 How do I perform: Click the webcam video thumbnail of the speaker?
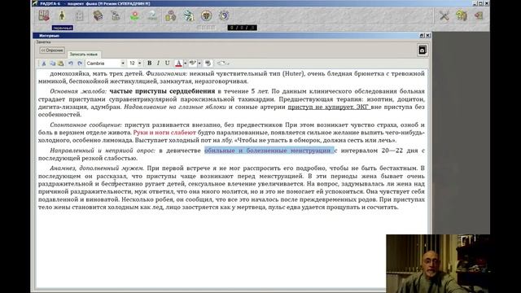pos(438,264)
